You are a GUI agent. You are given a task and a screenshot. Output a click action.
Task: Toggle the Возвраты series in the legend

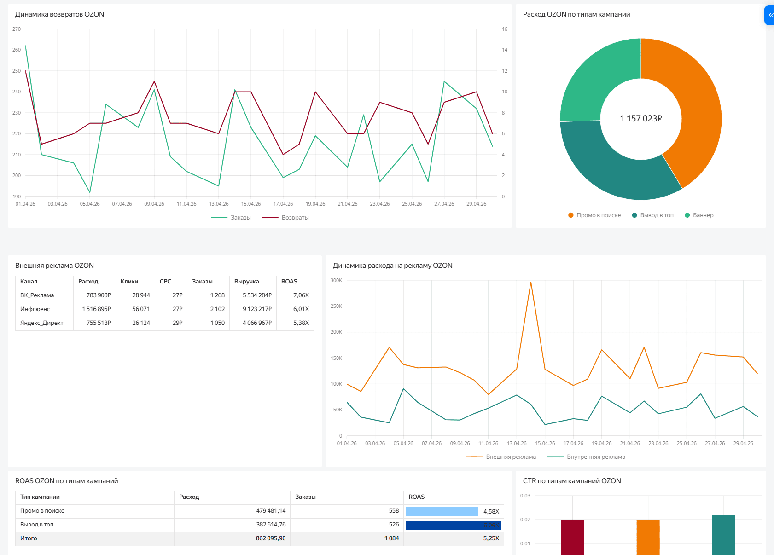pos(285,218)
